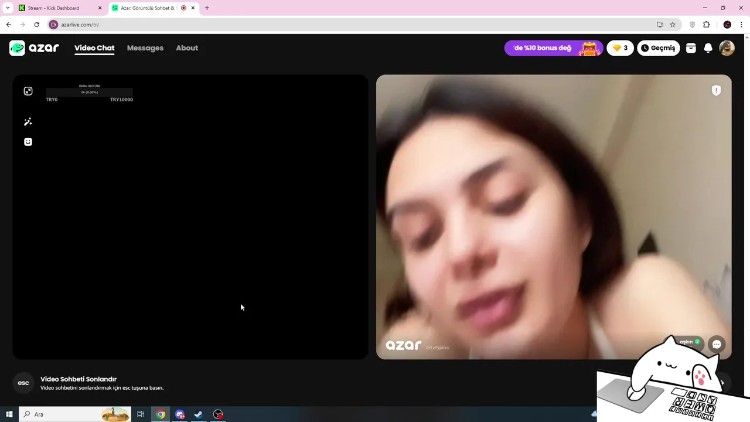
Task: Open the magic wand effects tool
Action: 28,122
